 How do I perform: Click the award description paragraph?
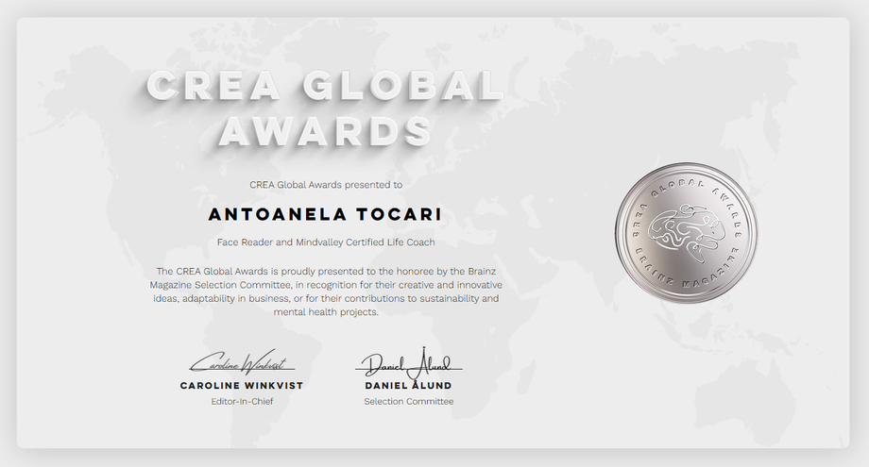click(326, 292)
